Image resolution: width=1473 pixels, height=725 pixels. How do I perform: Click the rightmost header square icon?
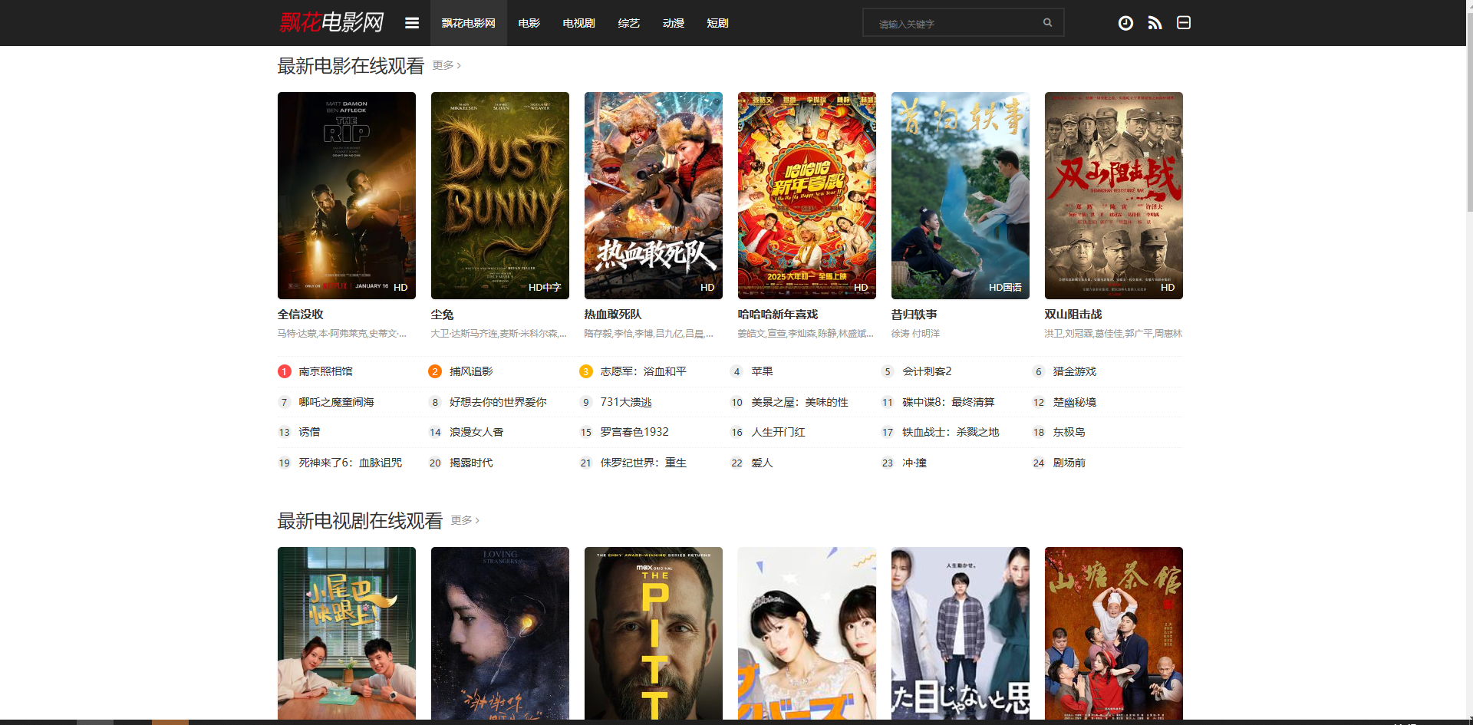coord(1184,23)
